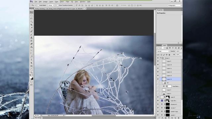This screenshot has height=119, width=212.
Task: Select the Path Selection tool
Action: pos(31,63)
